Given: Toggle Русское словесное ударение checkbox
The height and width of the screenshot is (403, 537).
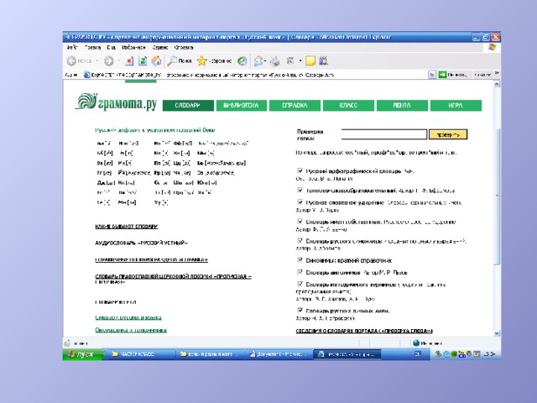Looking at the screenshot, I should point(300,202).
